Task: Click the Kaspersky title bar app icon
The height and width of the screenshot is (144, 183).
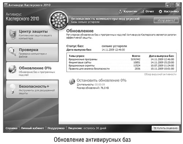Action: point(6,5)
